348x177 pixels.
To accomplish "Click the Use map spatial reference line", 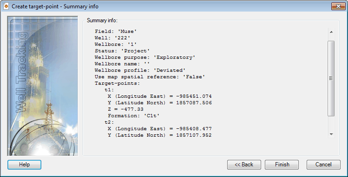I will 150,77.
